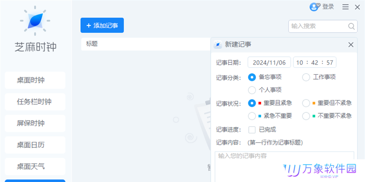Close the 新建记事 dialog
The image size is (365, 182).
351,45
